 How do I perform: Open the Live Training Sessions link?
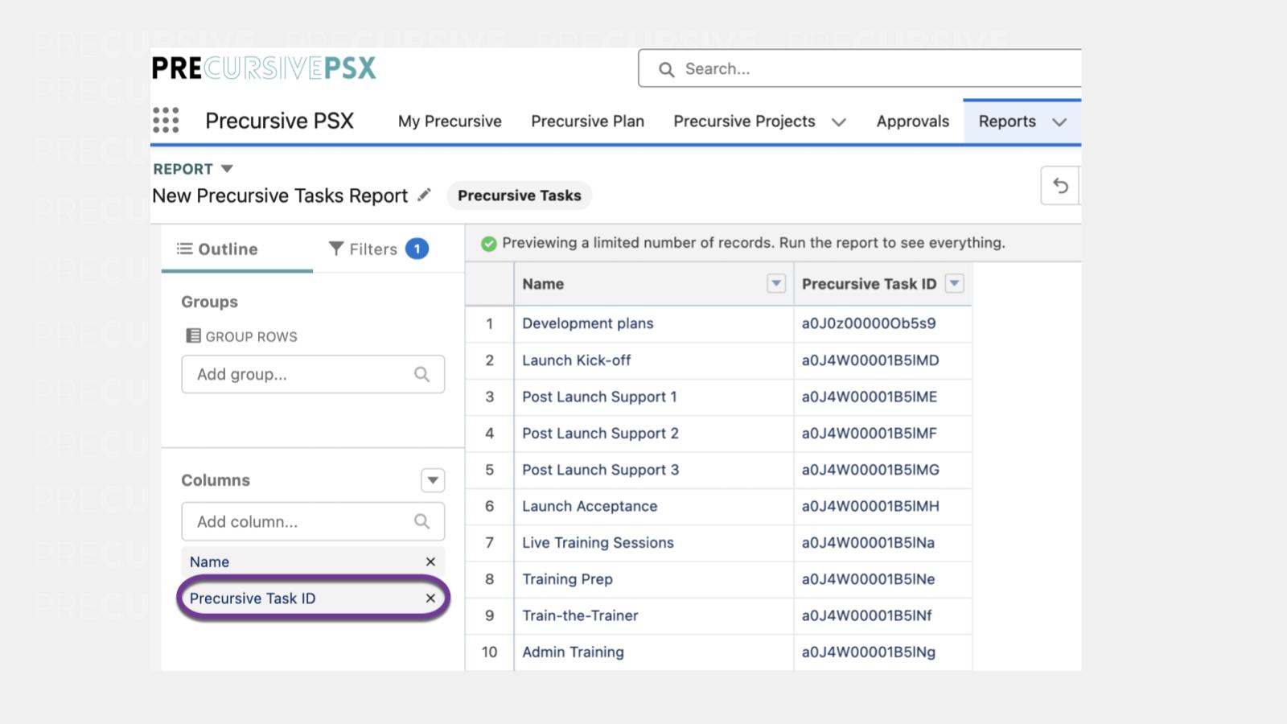(598, 543)
